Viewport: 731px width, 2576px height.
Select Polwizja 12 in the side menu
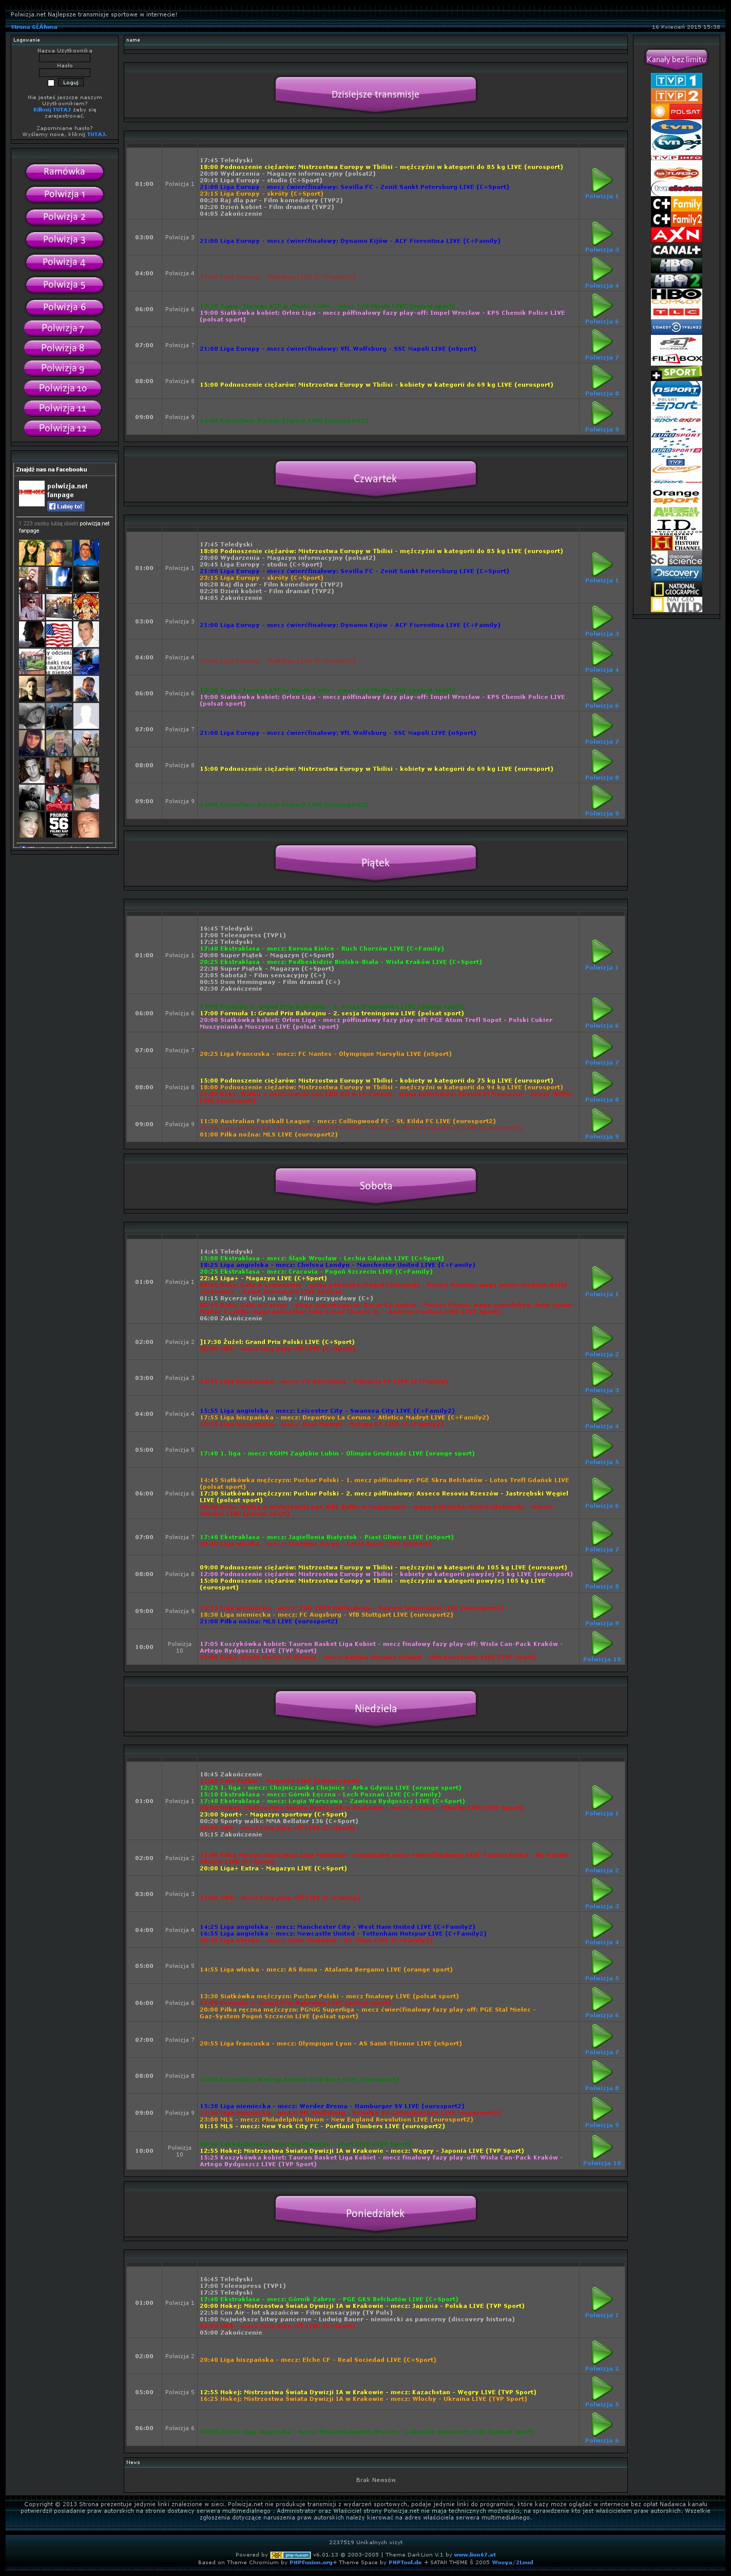(63, 428)
